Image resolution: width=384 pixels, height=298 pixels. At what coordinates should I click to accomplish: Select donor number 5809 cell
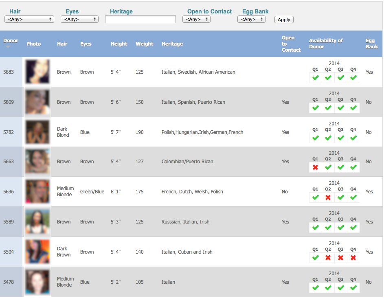click(x=8, y=102)
